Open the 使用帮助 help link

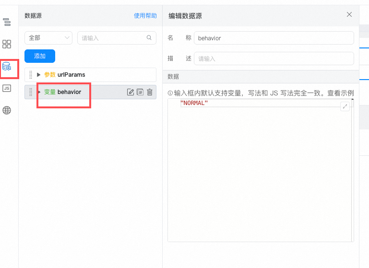click(145, 16)
